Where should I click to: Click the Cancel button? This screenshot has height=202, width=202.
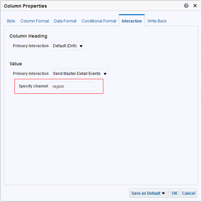click(x=189, y=193)
